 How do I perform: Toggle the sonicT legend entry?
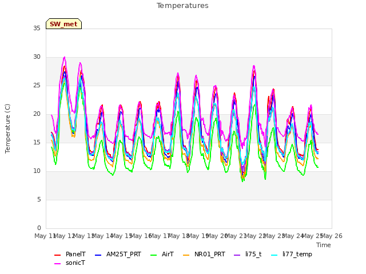point(70,263)
